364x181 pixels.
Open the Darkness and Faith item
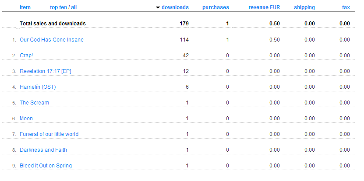coord(43,150)
